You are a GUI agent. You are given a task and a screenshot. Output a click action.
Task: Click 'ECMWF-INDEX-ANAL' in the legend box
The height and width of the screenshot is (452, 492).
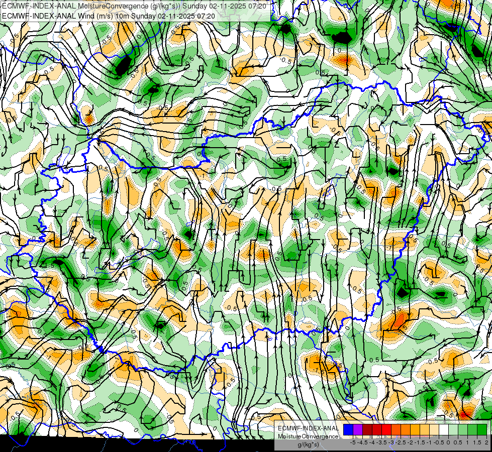point(309,428)
